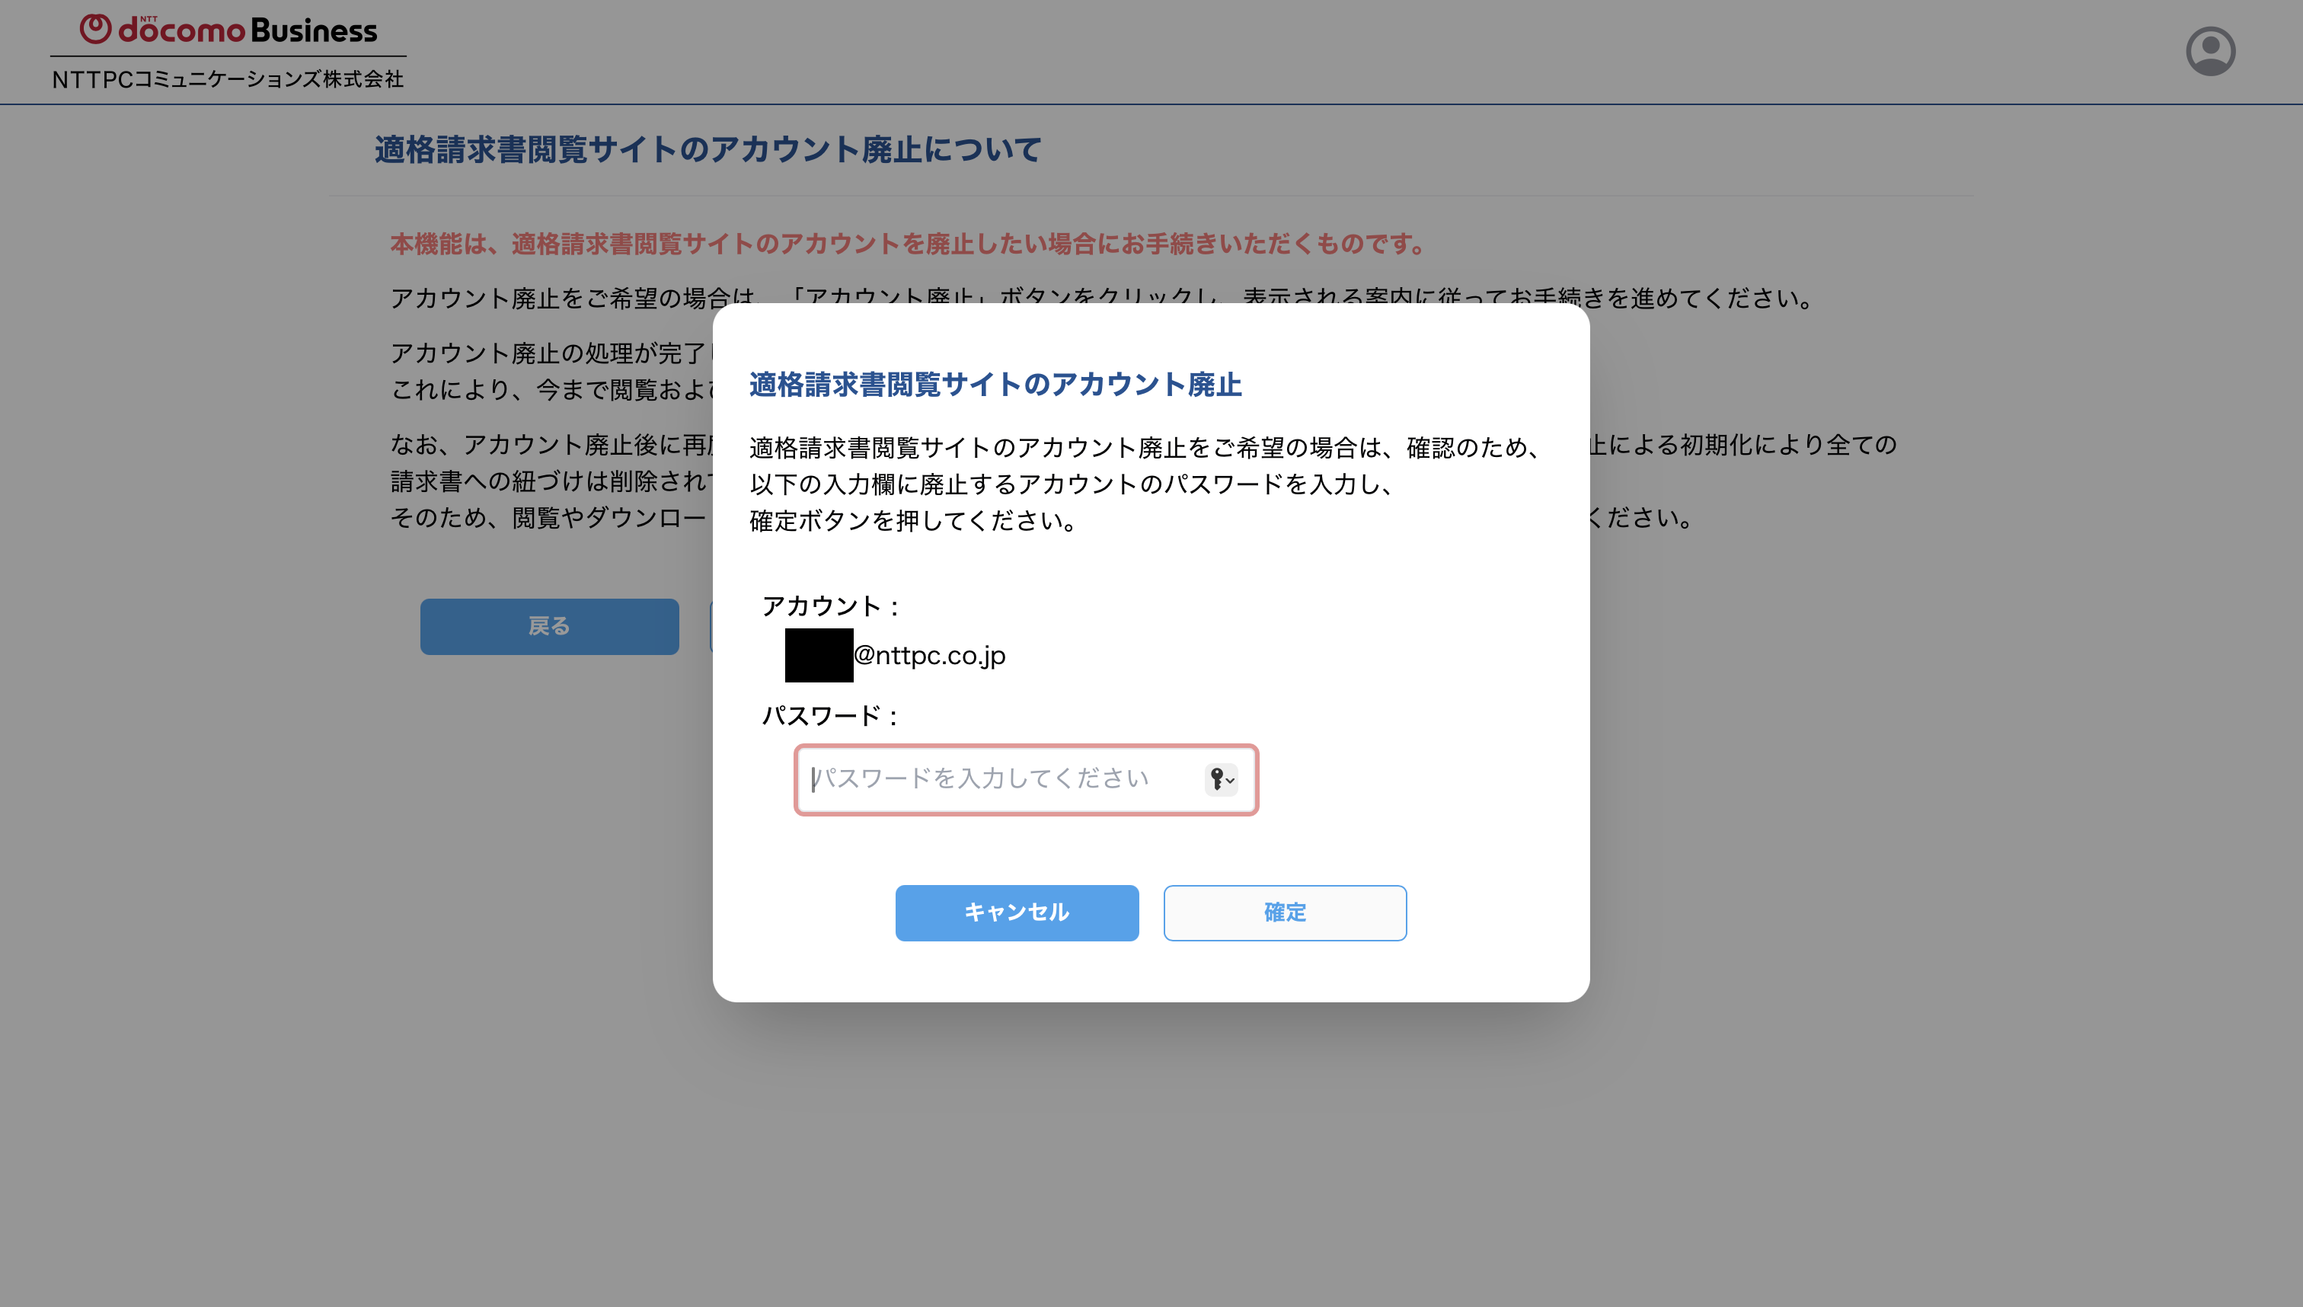The height and width of the screenshot is (1307, 2303).
Task: Click the パスワード： label
Action: tap(831, 716)
